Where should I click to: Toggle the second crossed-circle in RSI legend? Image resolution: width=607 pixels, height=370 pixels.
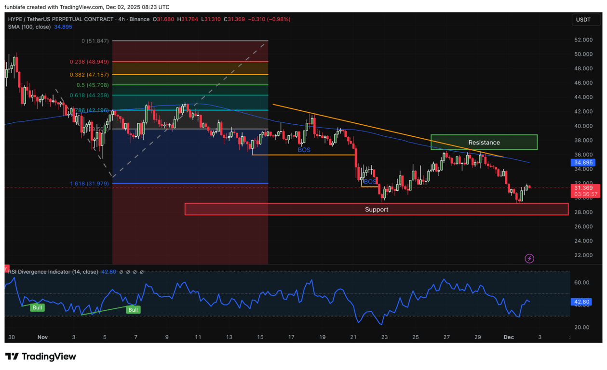128,271
